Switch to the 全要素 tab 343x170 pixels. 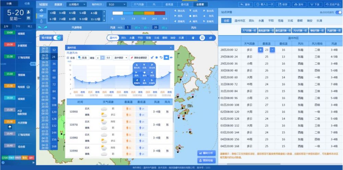click(x=200, y=5)
